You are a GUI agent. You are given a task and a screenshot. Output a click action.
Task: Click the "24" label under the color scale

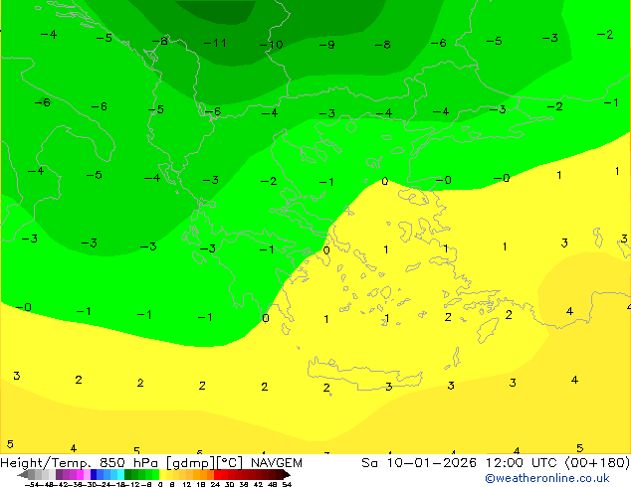coord(215,484)
